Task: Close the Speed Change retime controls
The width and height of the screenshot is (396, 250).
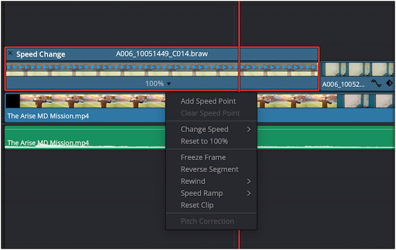Action: tap(10, 53)
